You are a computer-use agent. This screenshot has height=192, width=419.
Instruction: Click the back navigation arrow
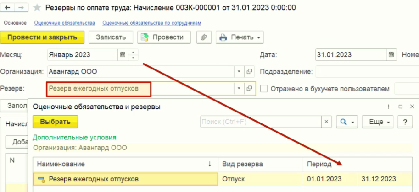tap(8, 8)
